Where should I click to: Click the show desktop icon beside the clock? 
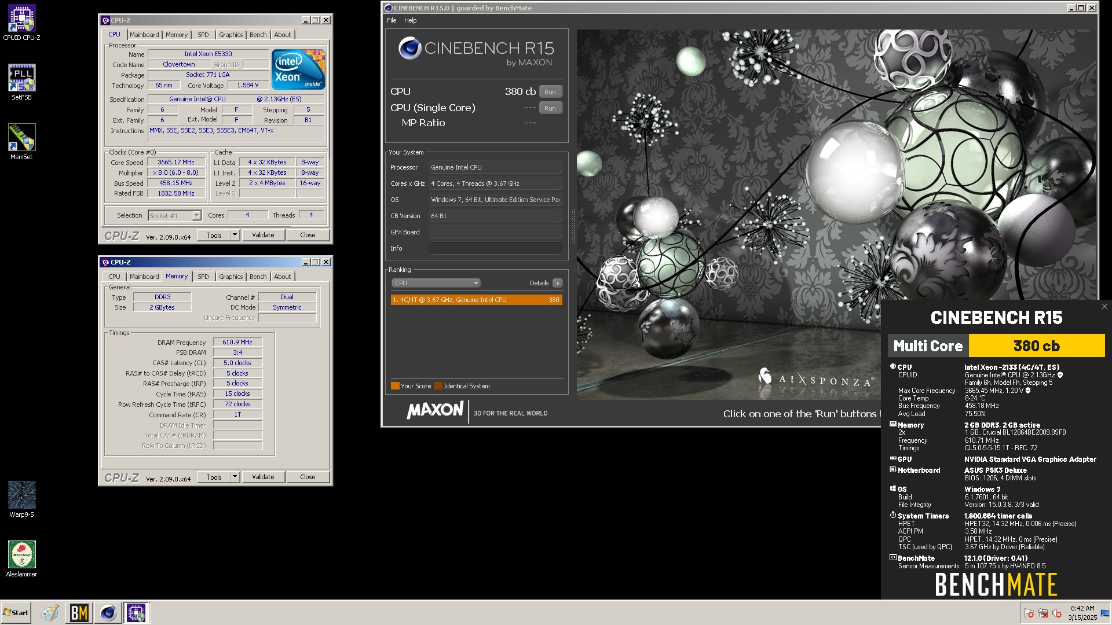[x=1105, y=613]
